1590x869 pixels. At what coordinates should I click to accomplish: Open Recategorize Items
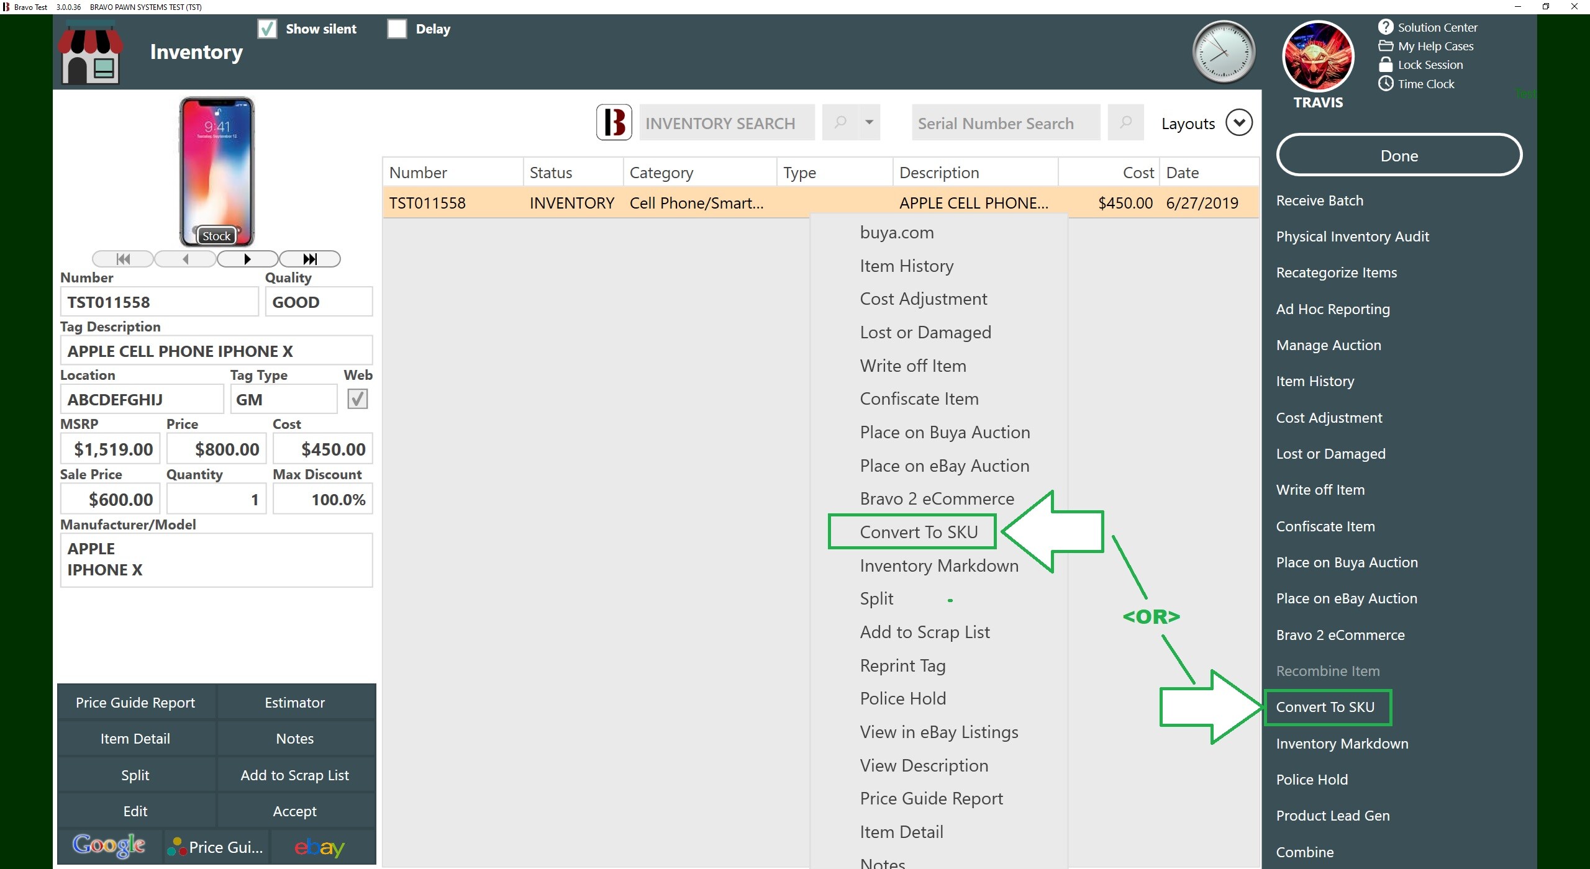click(x=1336, y=272)
